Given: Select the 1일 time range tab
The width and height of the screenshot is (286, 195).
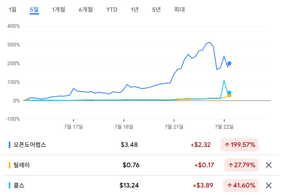Looking at the screenshot, I should (x=13, y=9).
